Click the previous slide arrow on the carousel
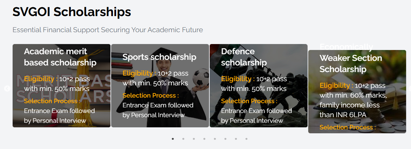This screenshot has height=149, width=411. (7, 88)
